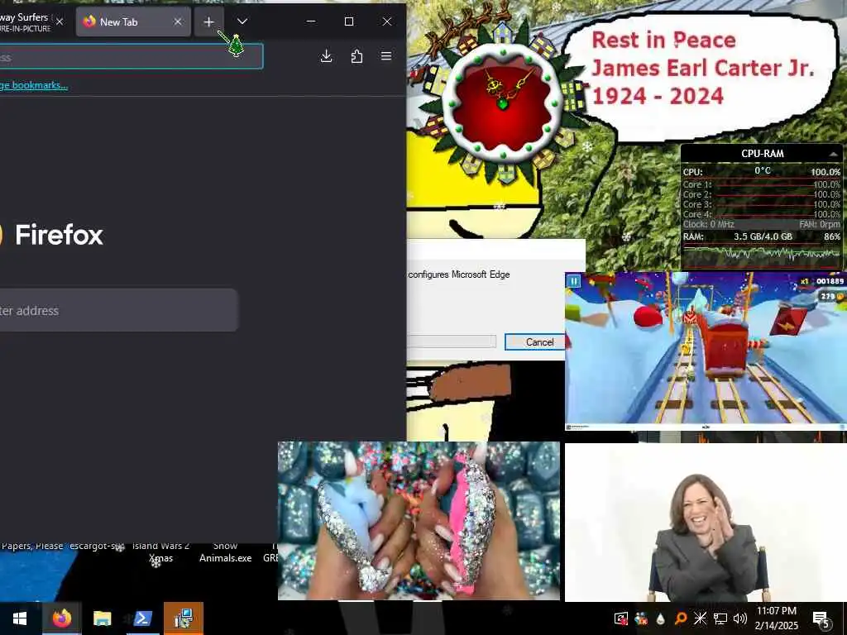Click the CPU 100.0% total readout
The width and height of the screenshot is (847, 635).
pyautogui.click(x=825, y=172)
